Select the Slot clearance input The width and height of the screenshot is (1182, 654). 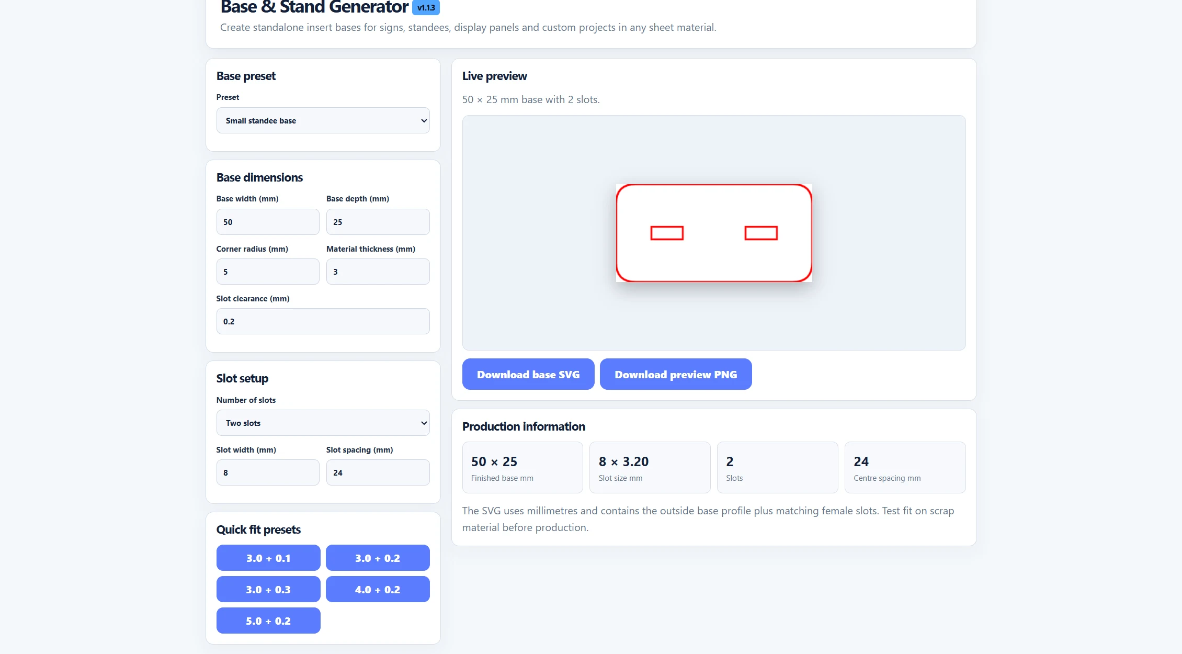(x=323, y=321)
